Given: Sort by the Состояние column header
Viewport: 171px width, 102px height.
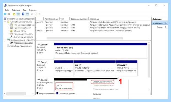Looking at the screenshot, I should point(119,19).
